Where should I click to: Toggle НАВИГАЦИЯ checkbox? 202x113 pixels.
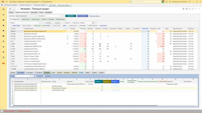point(11,26)
